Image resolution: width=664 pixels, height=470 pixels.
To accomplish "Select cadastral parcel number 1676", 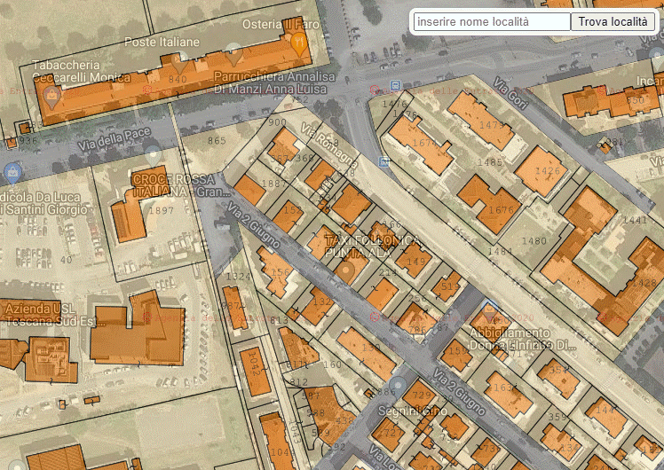I will (502, 210).
